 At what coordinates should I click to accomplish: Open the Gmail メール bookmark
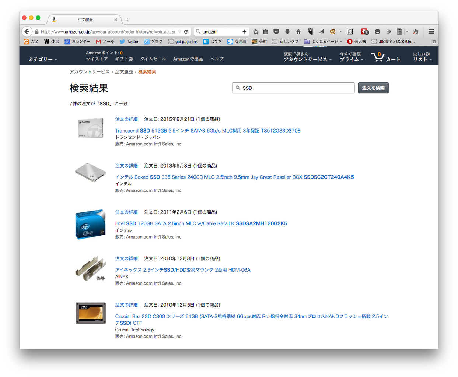click(105, 42)
